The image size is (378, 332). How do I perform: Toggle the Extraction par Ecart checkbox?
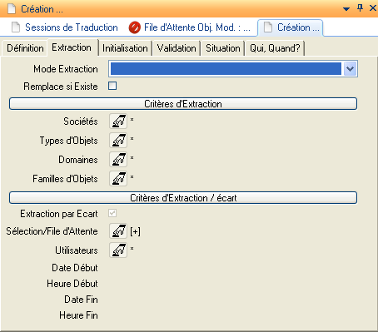[x=112, y=213]
